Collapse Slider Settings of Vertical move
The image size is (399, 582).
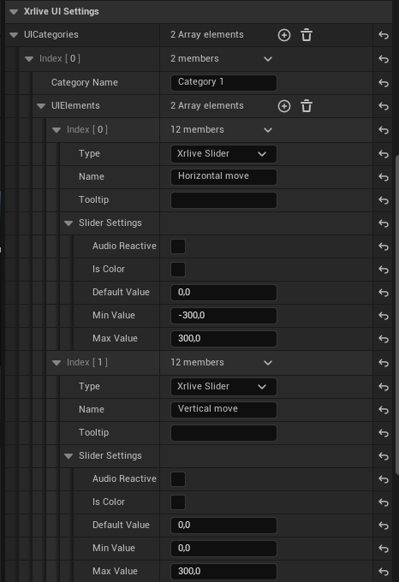tap(68, 456)
